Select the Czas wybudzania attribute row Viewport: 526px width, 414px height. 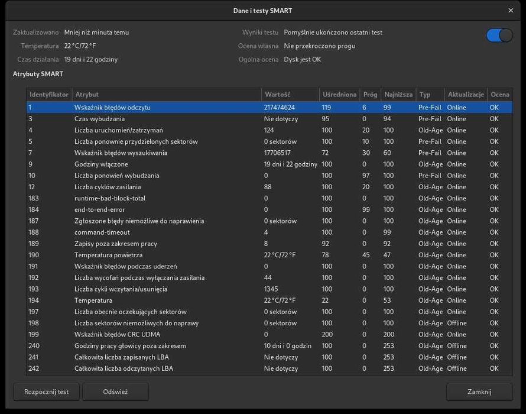(99, 119)
